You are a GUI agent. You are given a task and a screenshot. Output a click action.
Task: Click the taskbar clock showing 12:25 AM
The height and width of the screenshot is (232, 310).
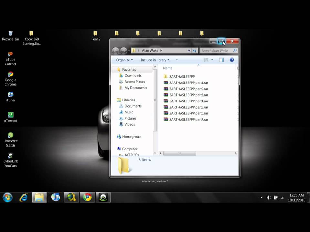pos(296,198)
